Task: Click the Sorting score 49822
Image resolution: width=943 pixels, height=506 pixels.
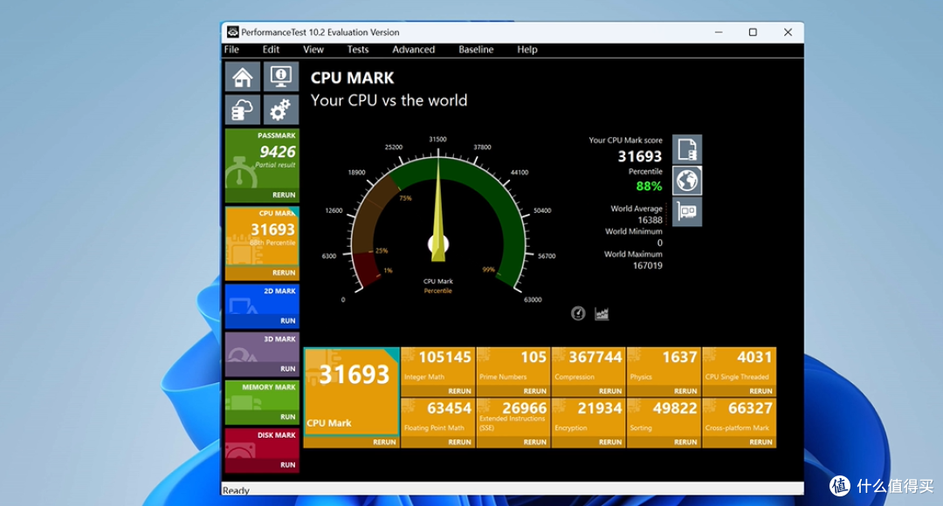Action: (x=675, y=408)
